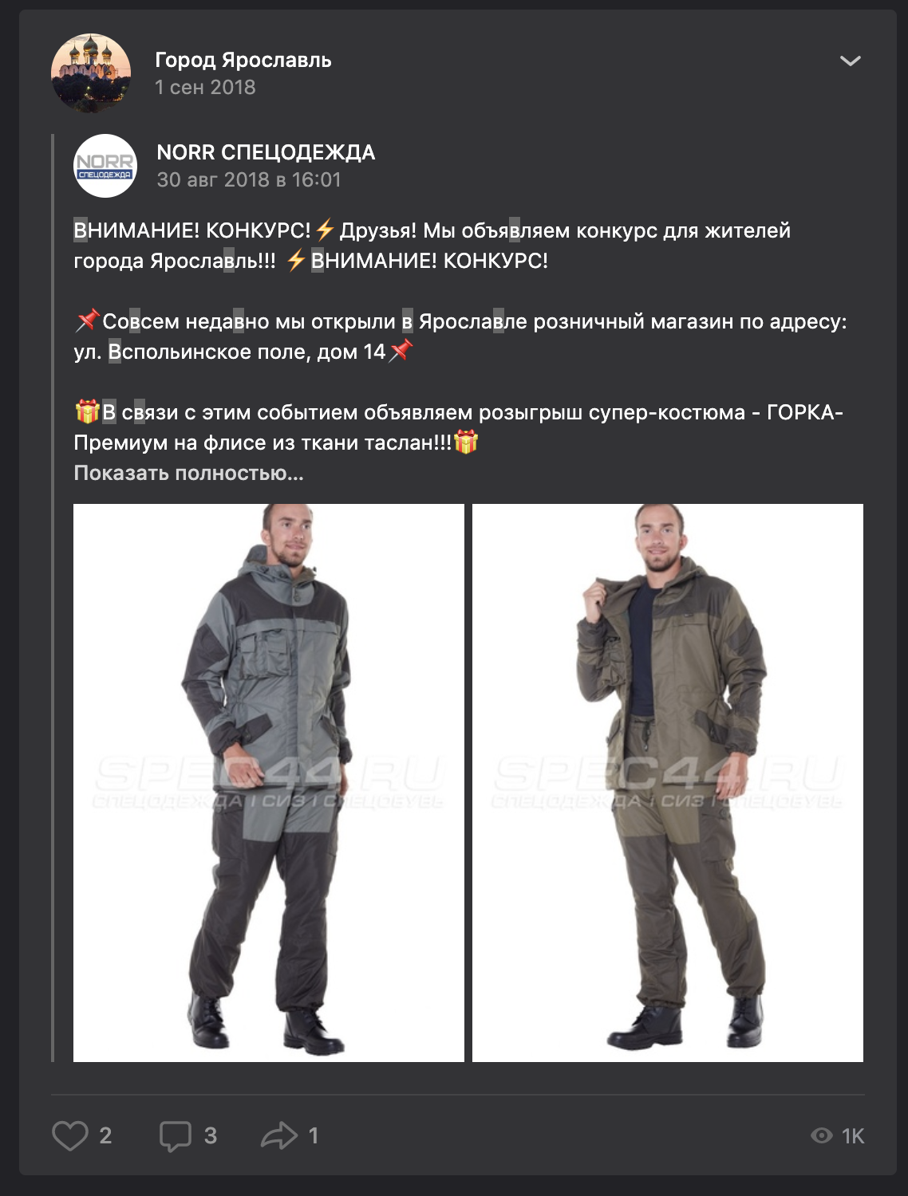Click the views eye icon

tap(822, 1135)
